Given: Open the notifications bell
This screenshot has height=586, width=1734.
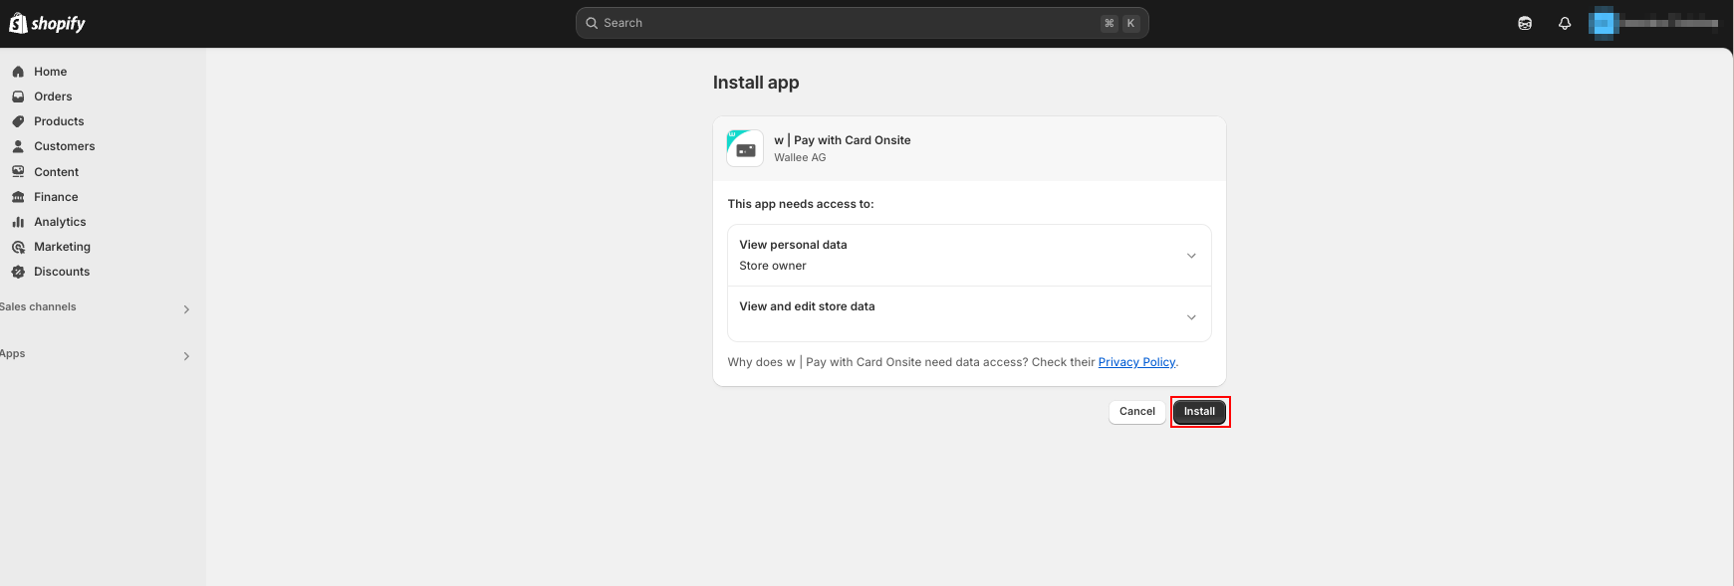Looking at the screenshot, I should click(1565, 23).
